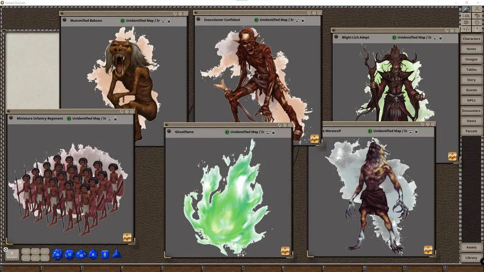Click ID badge in Miniature Infantry Regiment window

pyautogui.click(x=69, y=119)
